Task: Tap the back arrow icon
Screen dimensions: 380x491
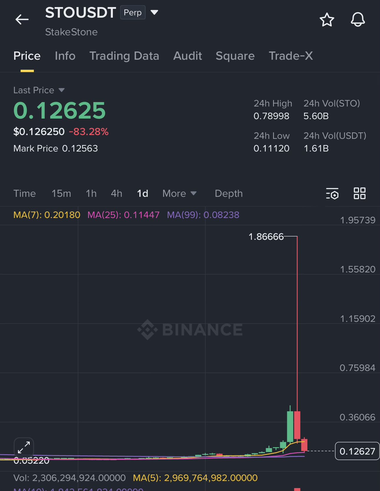Action: (22, 20)
